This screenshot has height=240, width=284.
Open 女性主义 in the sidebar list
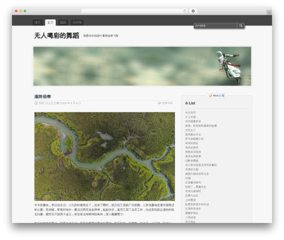click(x=190, y=130)
